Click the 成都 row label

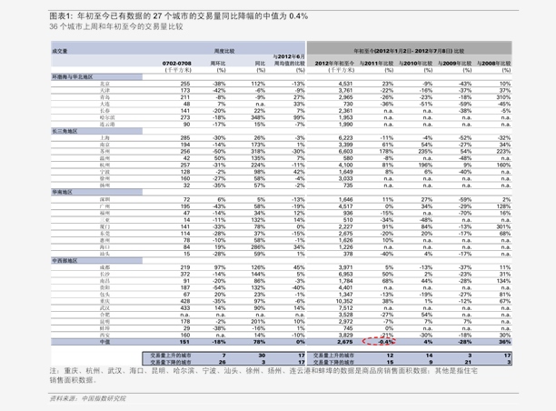coord(104,267)
